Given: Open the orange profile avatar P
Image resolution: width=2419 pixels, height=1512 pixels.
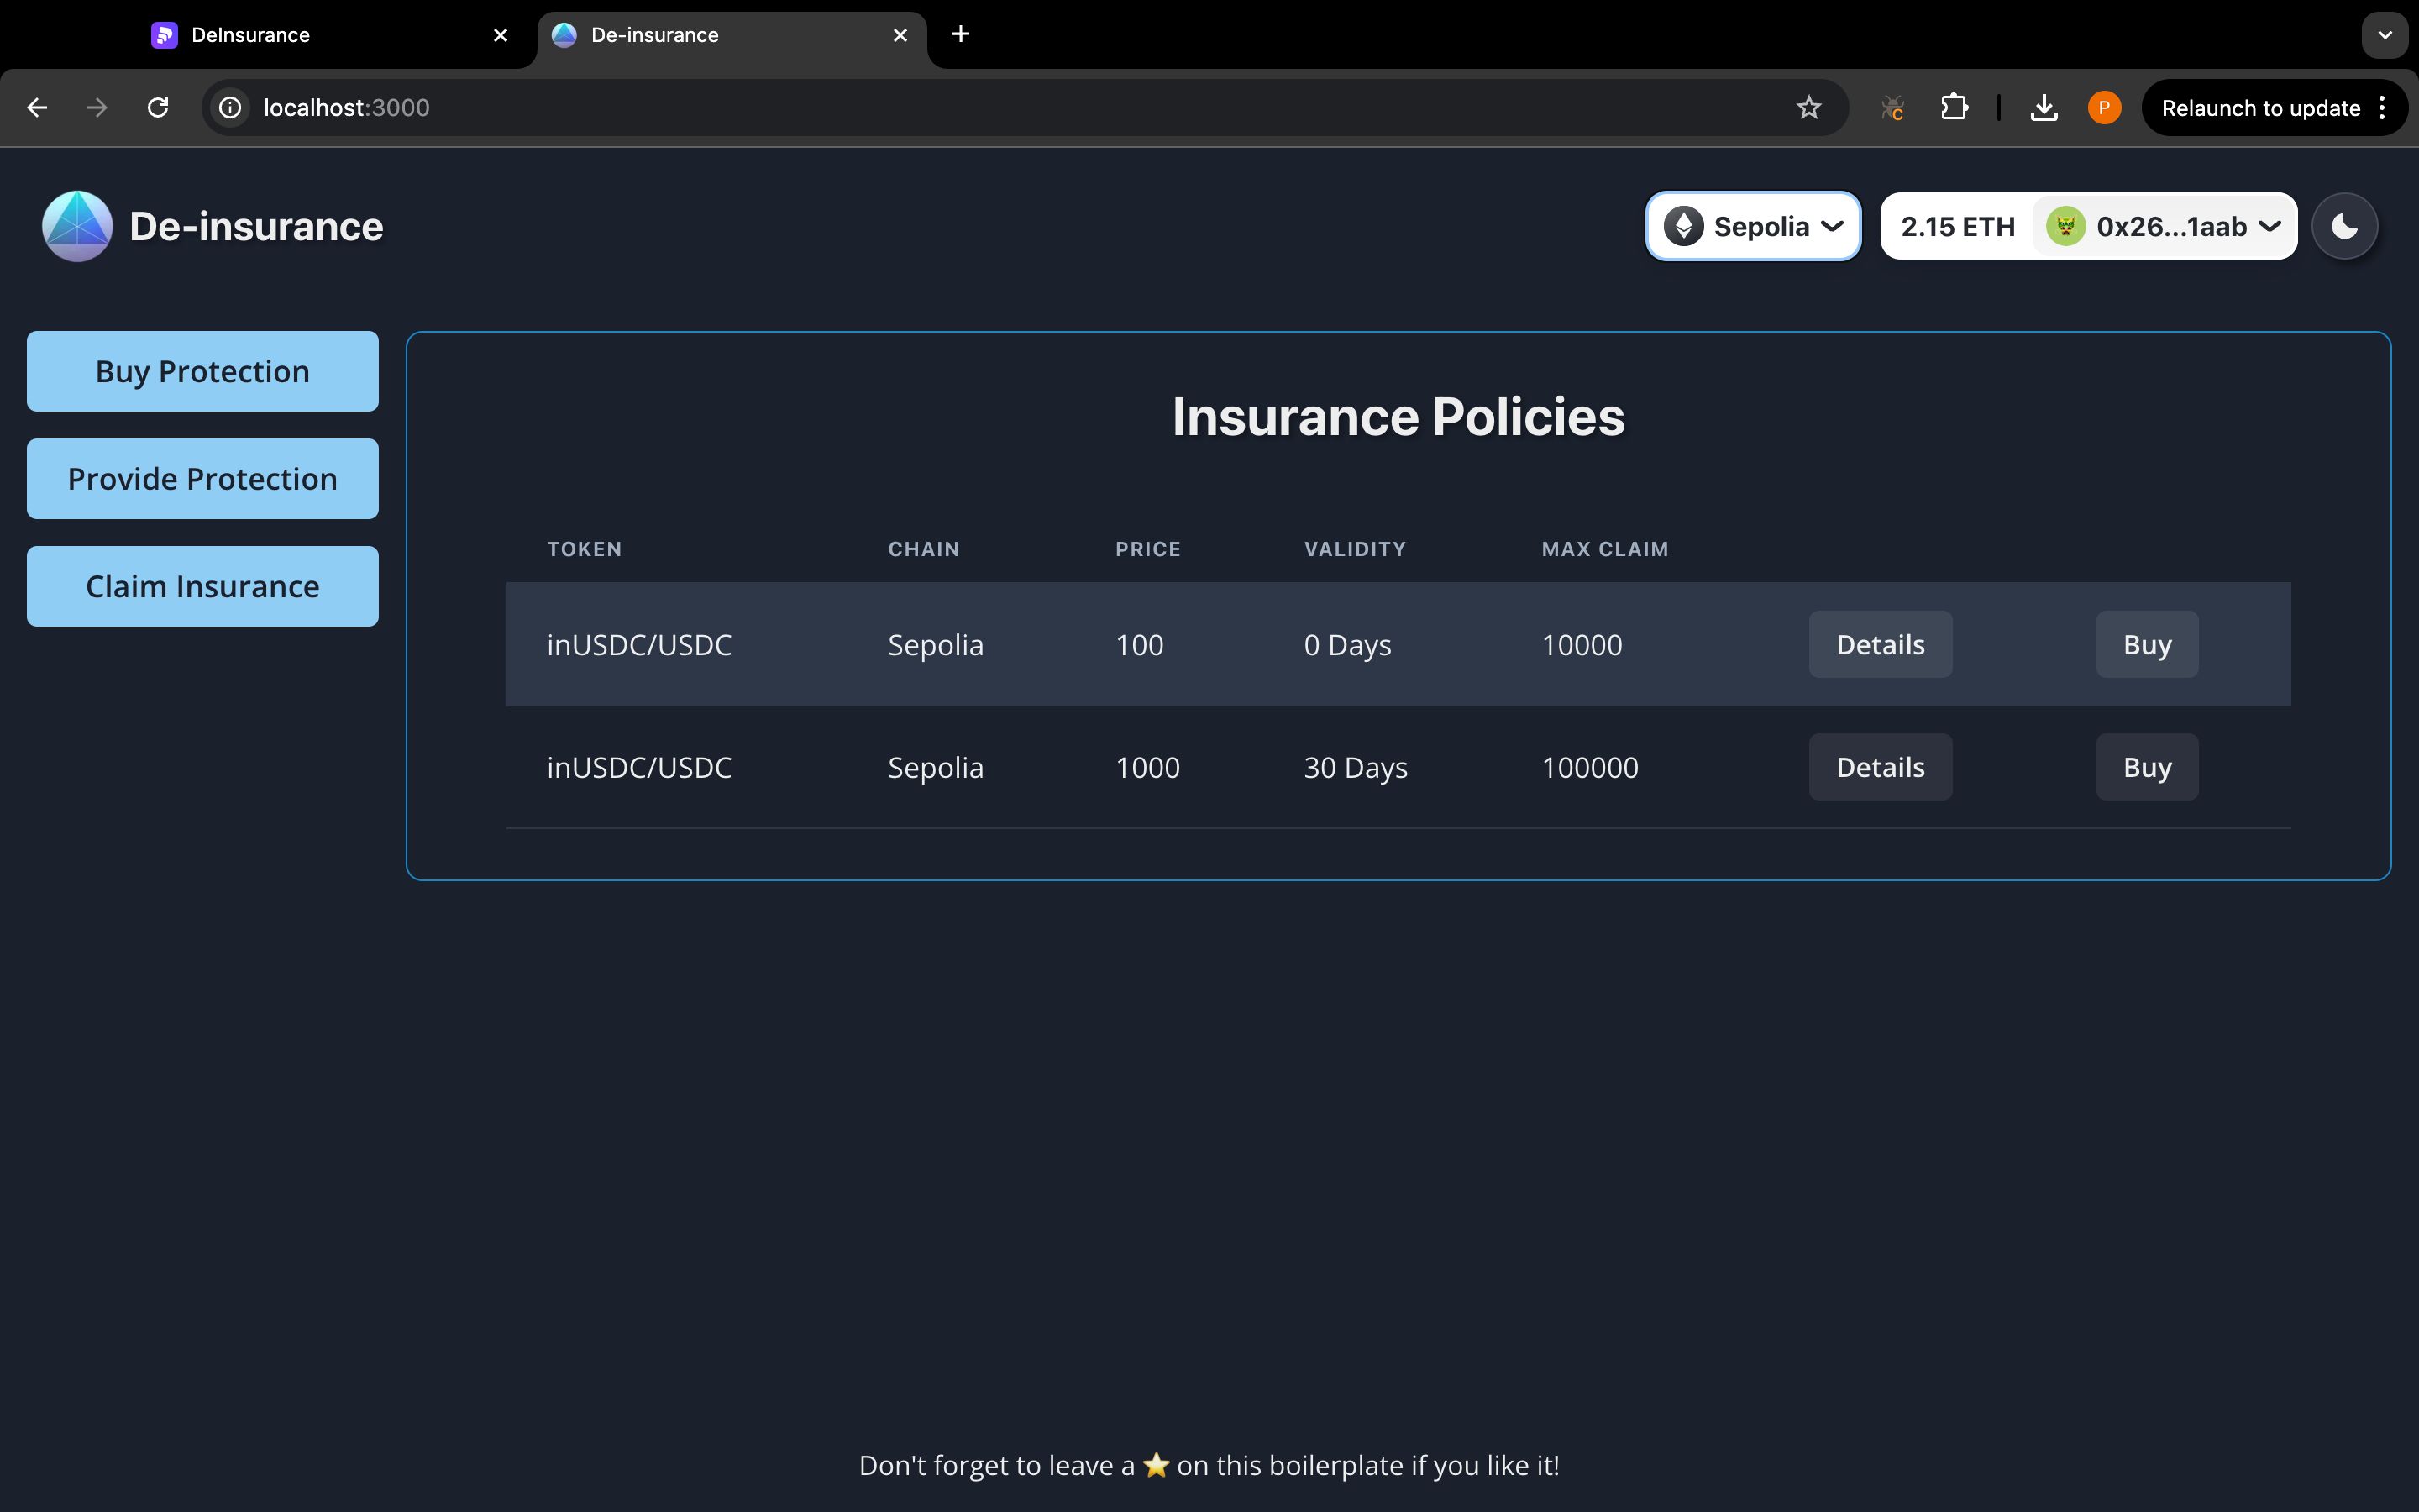Looking at the screenshot, I should tap(2104, 108).
